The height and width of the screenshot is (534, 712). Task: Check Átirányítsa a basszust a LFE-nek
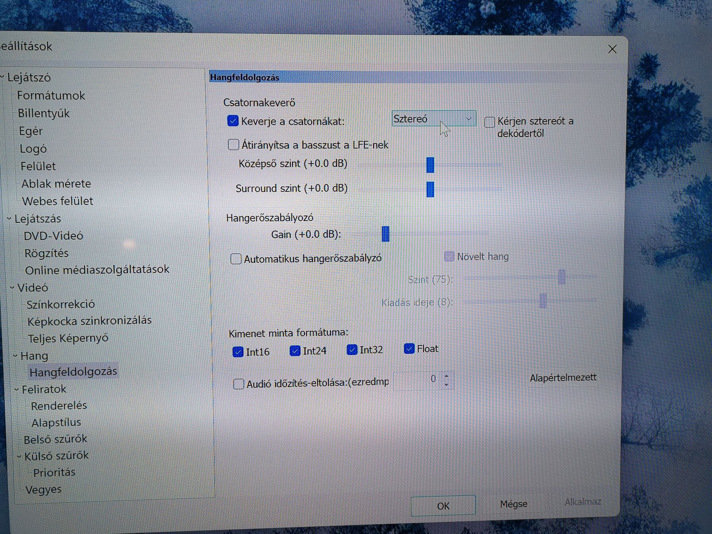coord(233,145)
